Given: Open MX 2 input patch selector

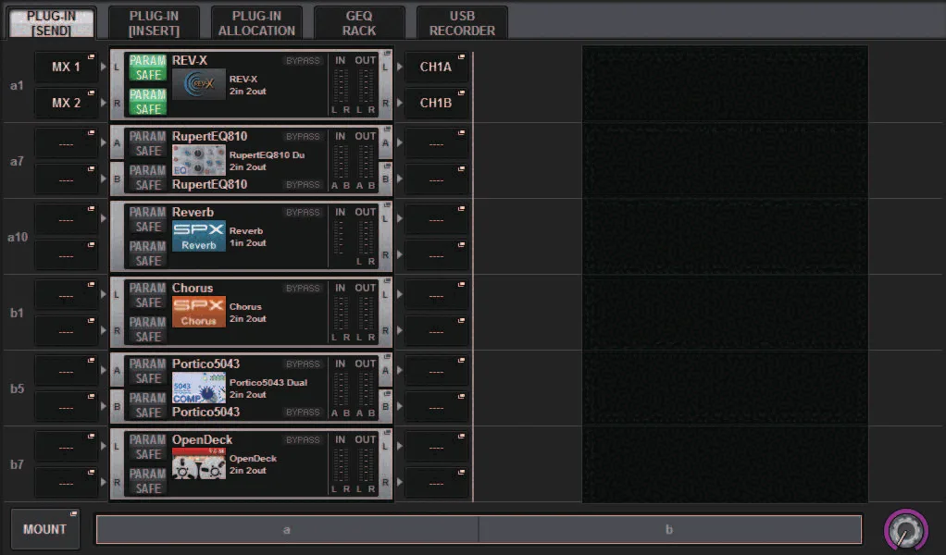Looking at the screenshot, I should [x=67, y=103].
